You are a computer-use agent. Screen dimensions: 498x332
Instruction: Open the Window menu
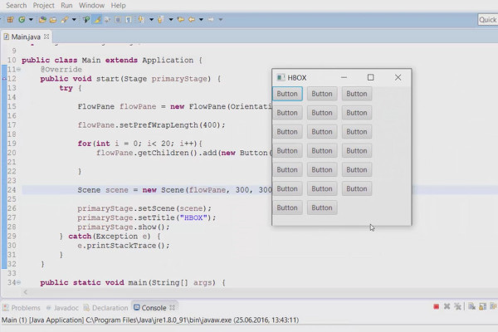coord(91,6)
